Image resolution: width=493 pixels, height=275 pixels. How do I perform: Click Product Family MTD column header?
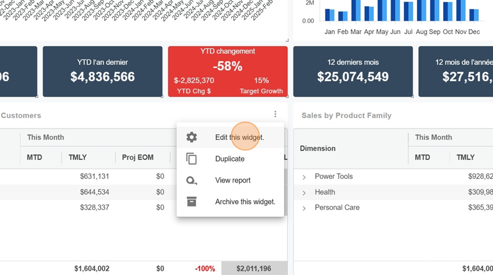(x=422, y=157)
